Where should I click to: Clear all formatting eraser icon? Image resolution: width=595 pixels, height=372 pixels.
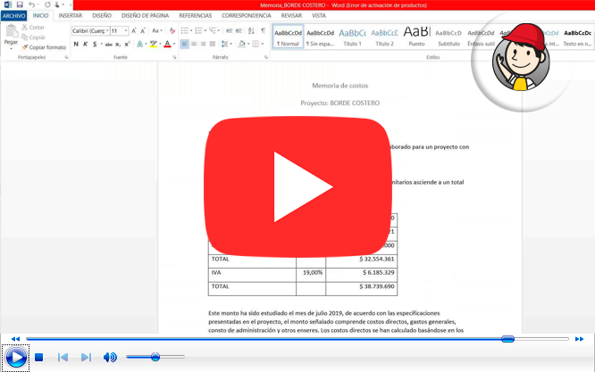coord(172,30)
